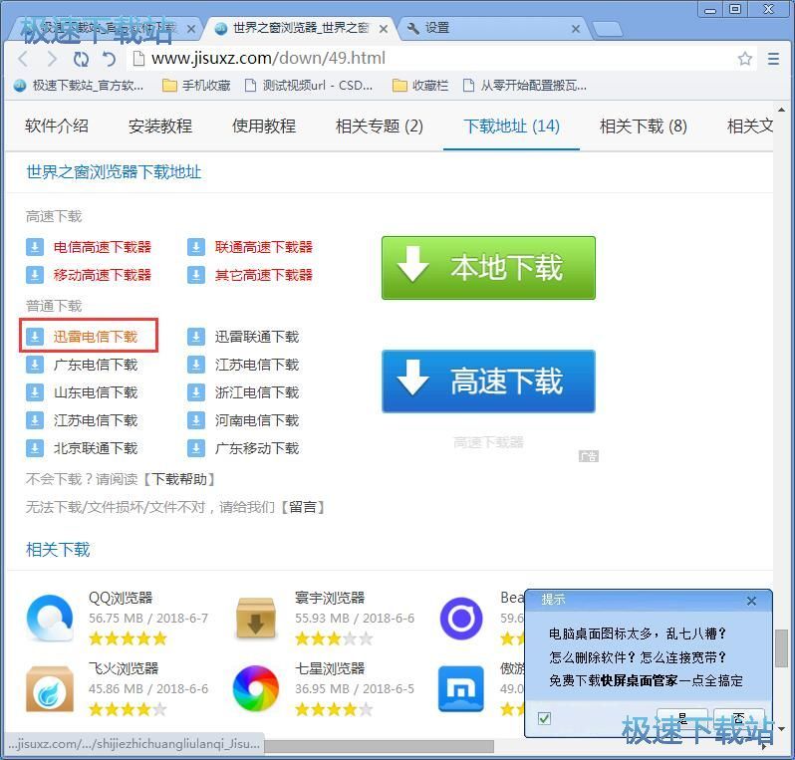Screen dimensions: 795x760
Task: Open the 留言 feedback link
Action: click(x=303, y=506)
